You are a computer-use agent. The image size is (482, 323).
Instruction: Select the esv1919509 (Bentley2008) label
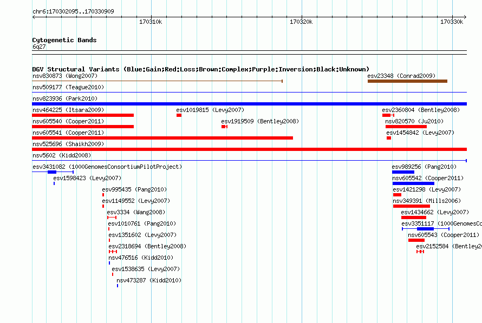tap(260, 121)
